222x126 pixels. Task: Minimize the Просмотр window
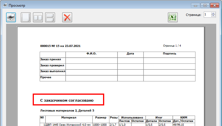(x=196, y=6)
